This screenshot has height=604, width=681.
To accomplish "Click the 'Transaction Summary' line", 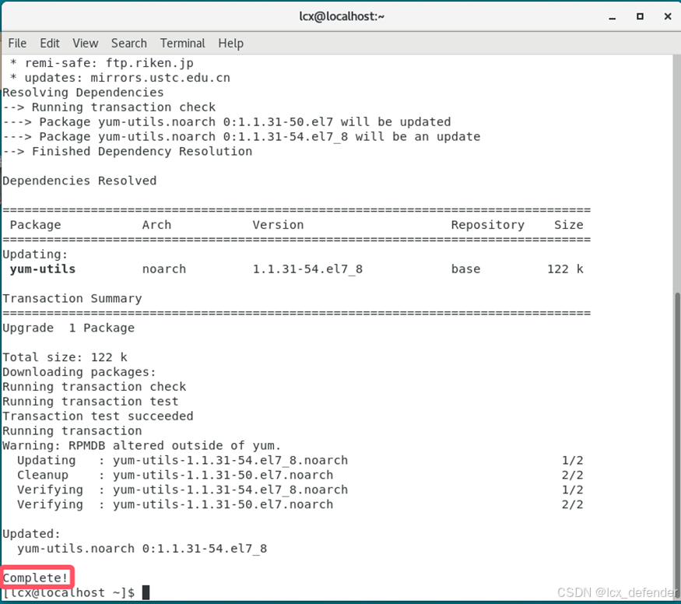I will pos(72,299).
